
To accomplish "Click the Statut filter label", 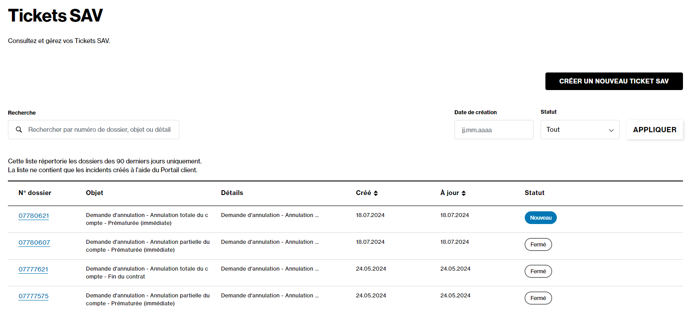I will coord(548,112).
